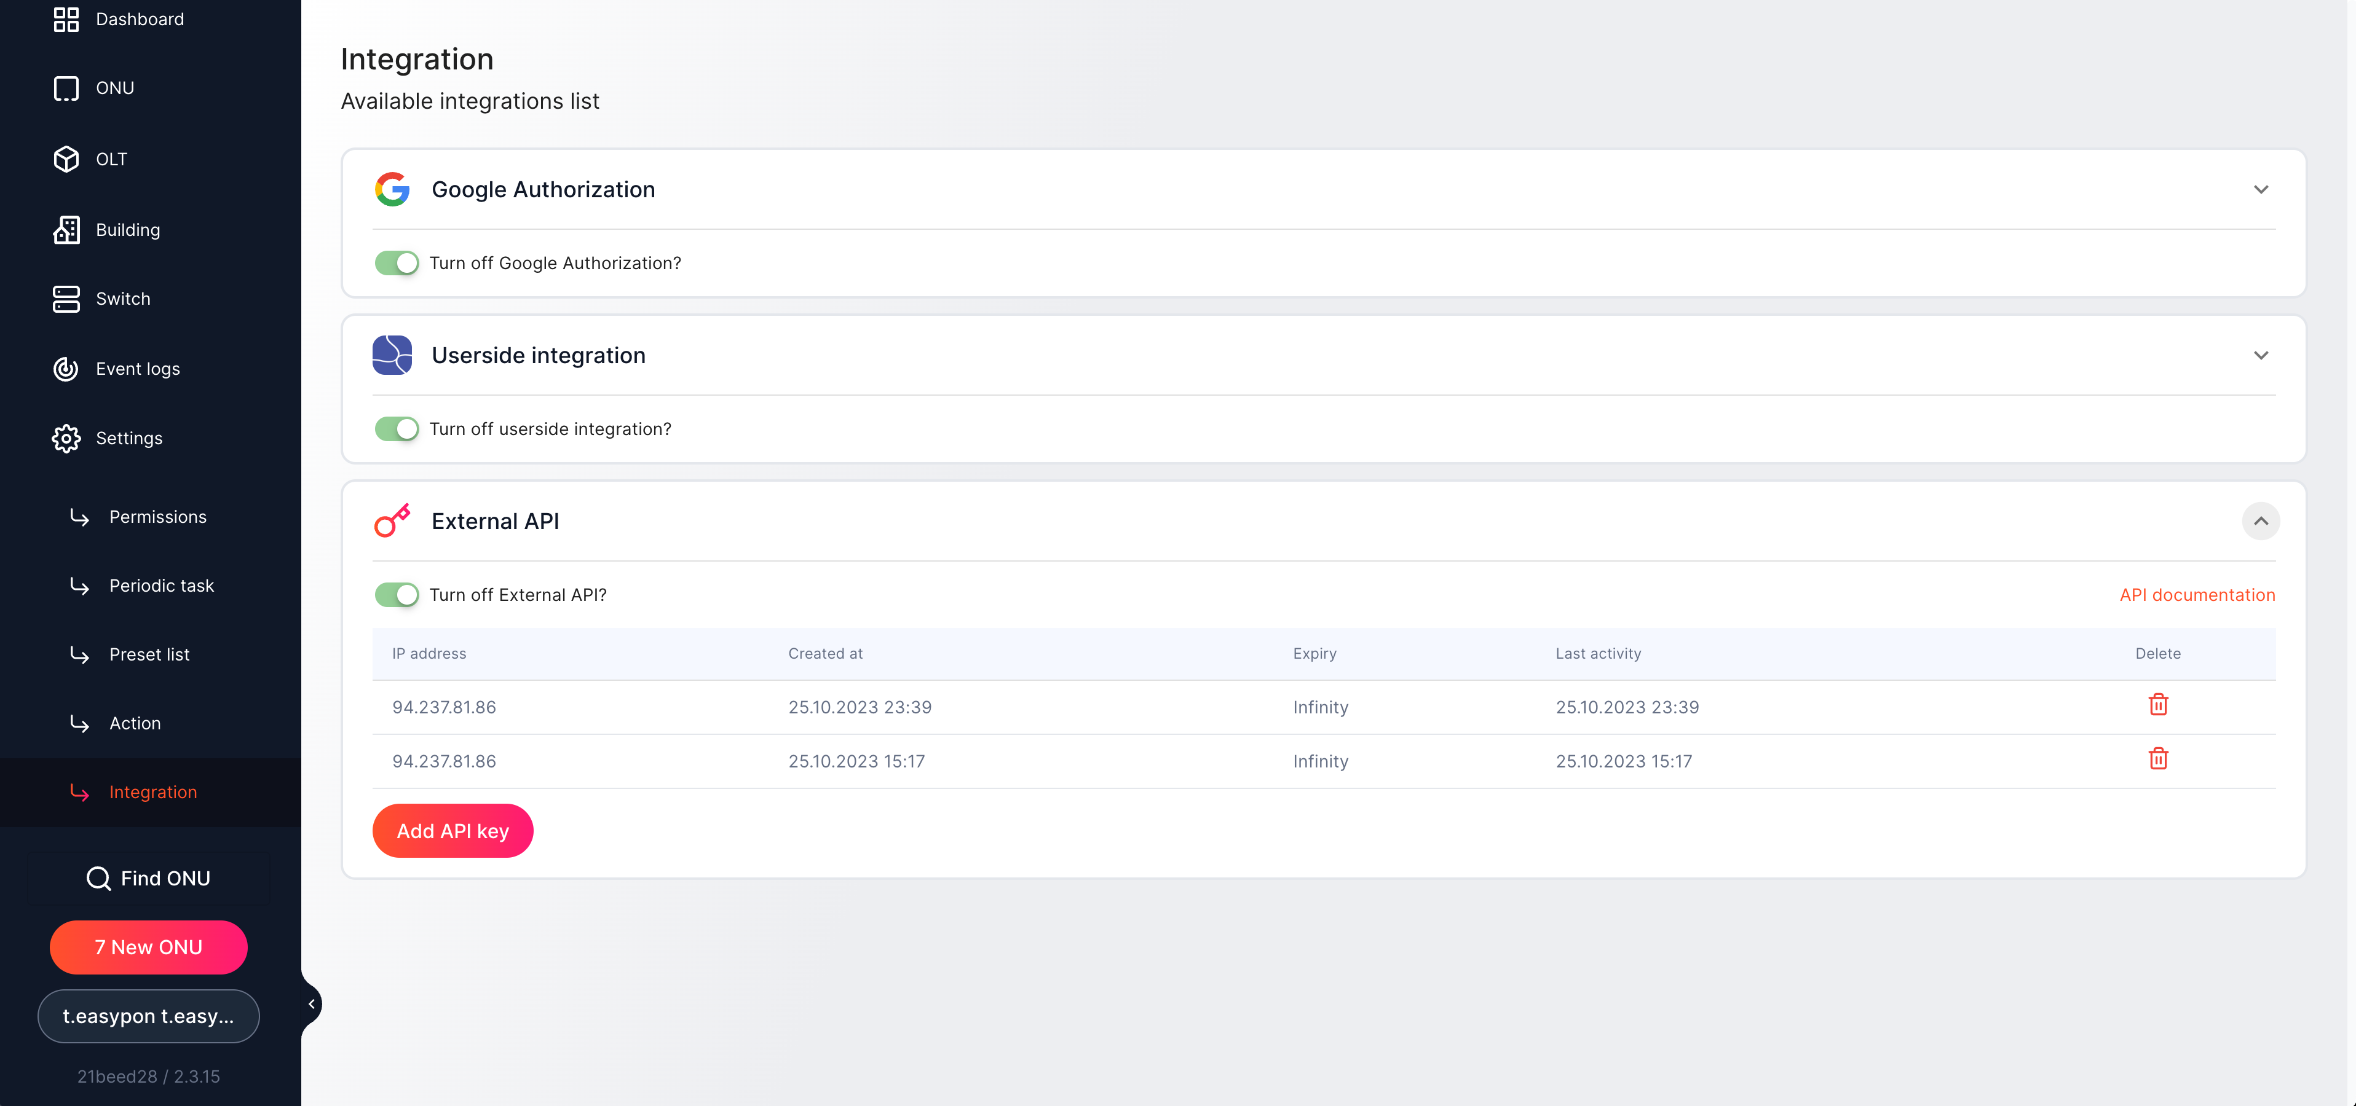Collapse the External API section
Image resolution: width=2356 pixels, height=1106 pixels.
click(x=2260, y=521)
